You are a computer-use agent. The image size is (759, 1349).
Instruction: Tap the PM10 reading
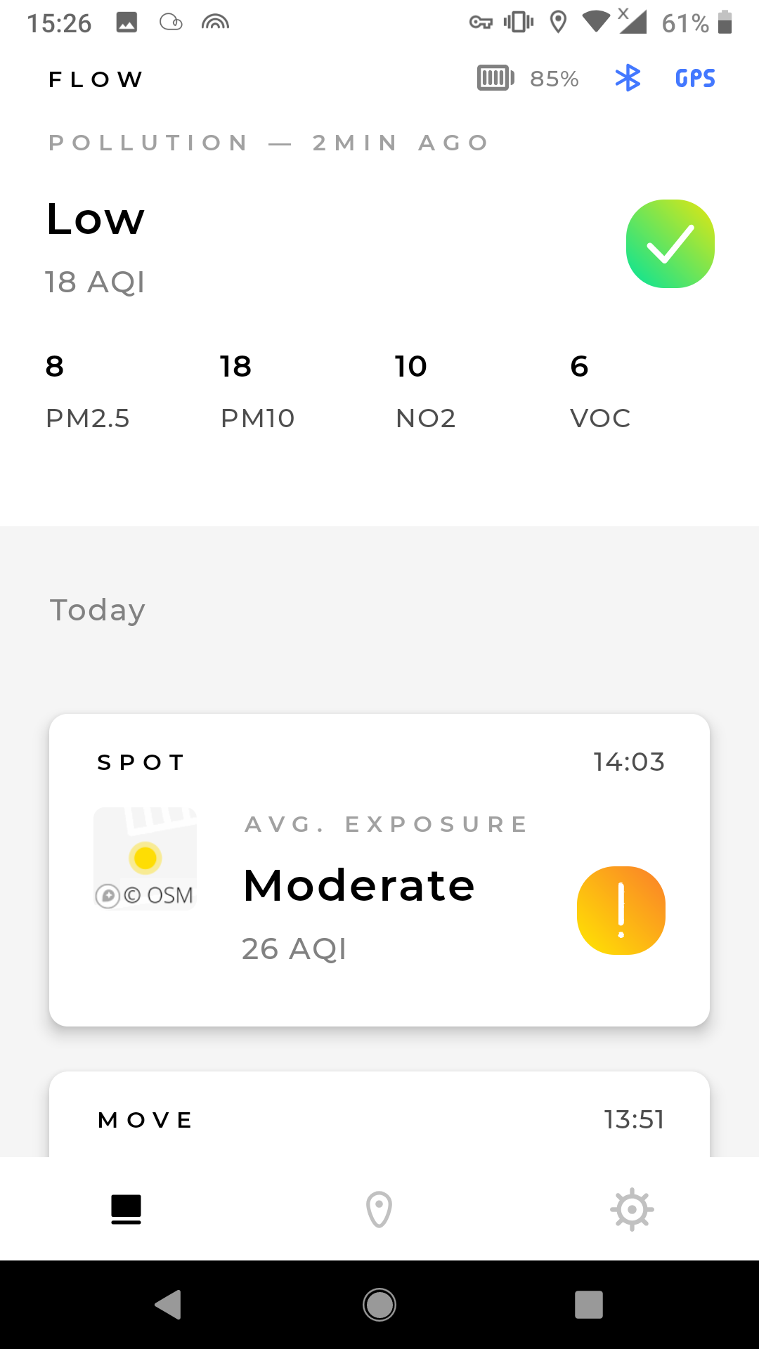pos(257,391)
